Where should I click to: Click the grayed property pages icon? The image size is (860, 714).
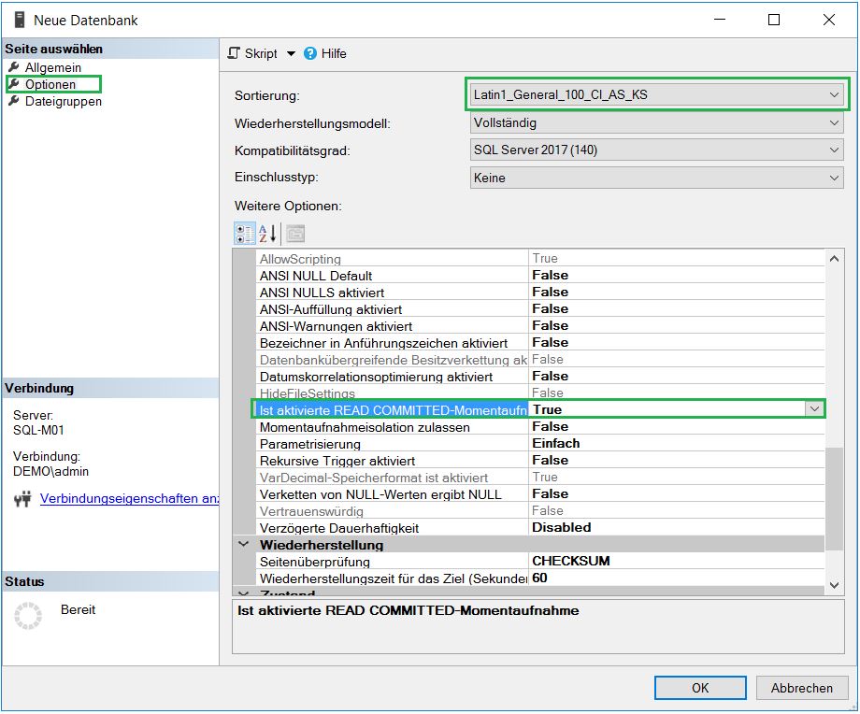[x=295, y=234]
